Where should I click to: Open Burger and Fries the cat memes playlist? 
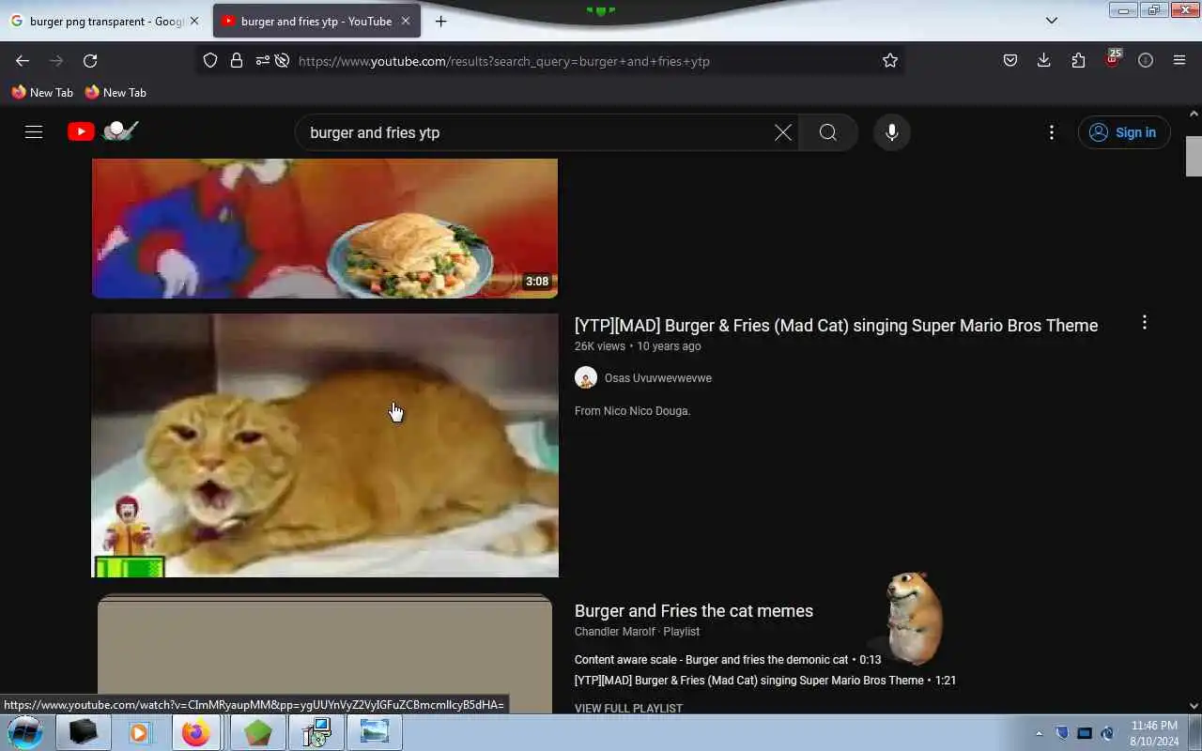[694, 611]
